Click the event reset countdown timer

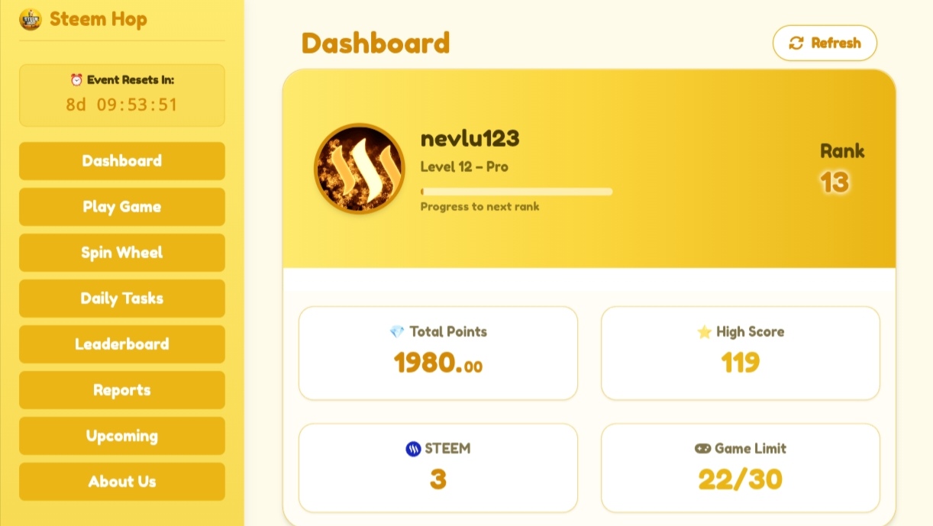click(x=121, y=105)
